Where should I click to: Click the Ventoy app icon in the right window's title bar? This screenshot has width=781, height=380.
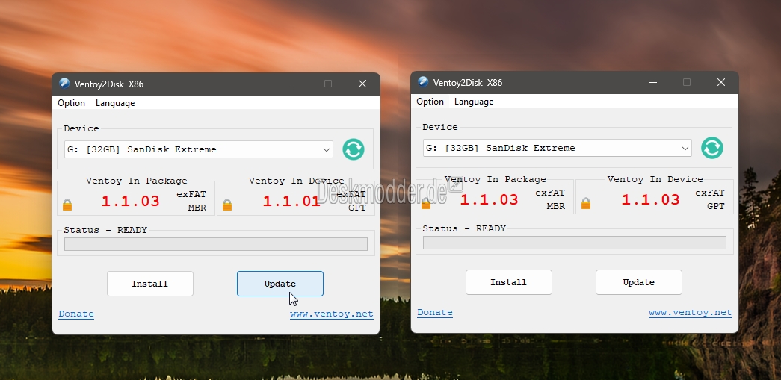pos(423,81)
